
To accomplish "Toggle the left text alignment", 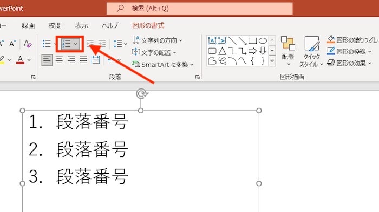I will (x=47, y=60).
